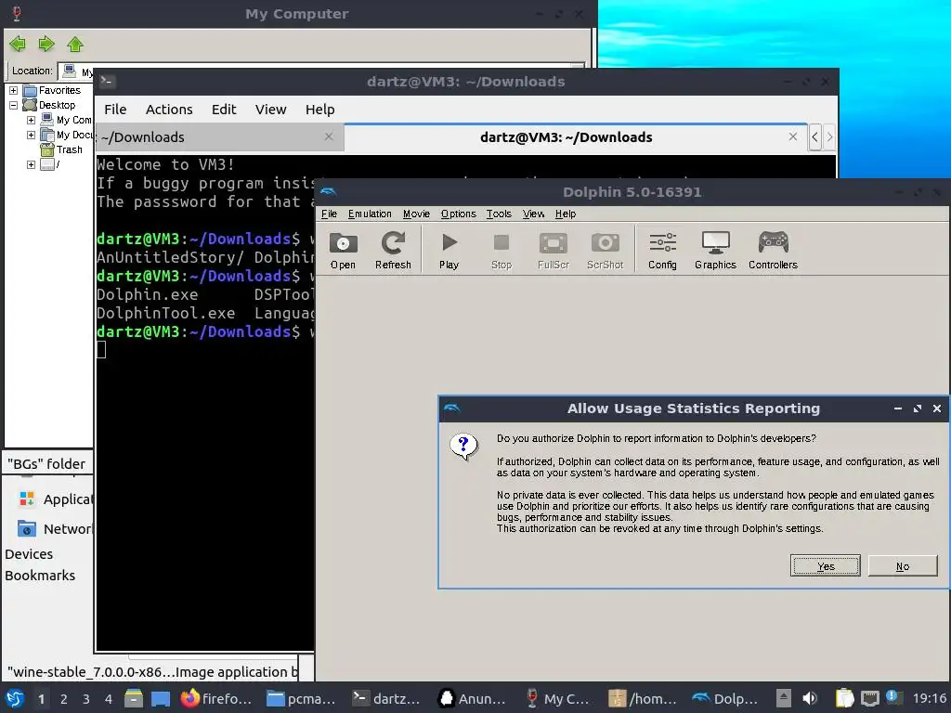Expand the Favorites tree node
Screen dimensions: 951x713
click(13, 90)
